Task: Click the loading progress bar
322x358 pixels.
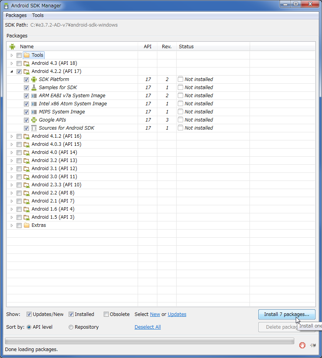Action: (x=150, y=341)
